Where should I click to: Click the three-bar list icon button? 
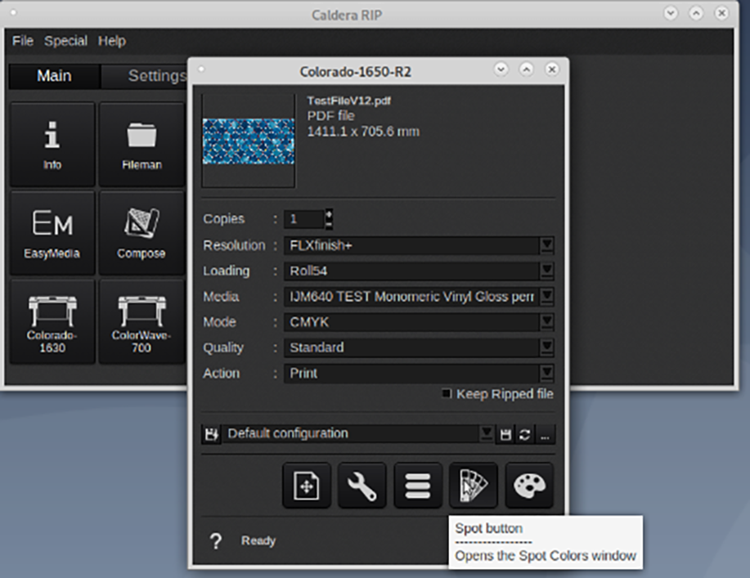tap(418, 486)
